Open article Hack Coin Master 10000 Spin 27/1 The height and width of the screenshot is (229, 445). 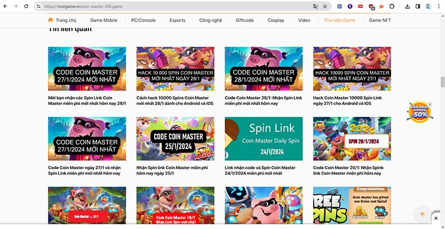pyautogui.click(x=347, y=100)
